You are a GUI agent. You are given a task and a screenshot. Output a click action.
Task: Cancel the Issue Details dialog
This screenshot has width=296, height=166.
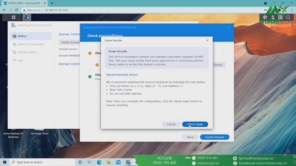pyautogui.click(x=171, y=124)
